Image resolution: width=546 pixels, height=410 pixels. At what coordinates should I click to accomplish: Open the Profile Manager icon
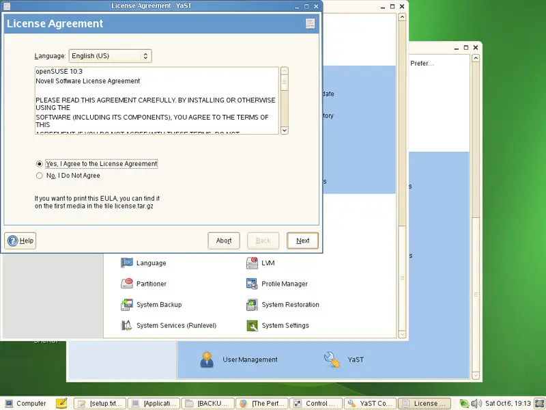point(252,284)
